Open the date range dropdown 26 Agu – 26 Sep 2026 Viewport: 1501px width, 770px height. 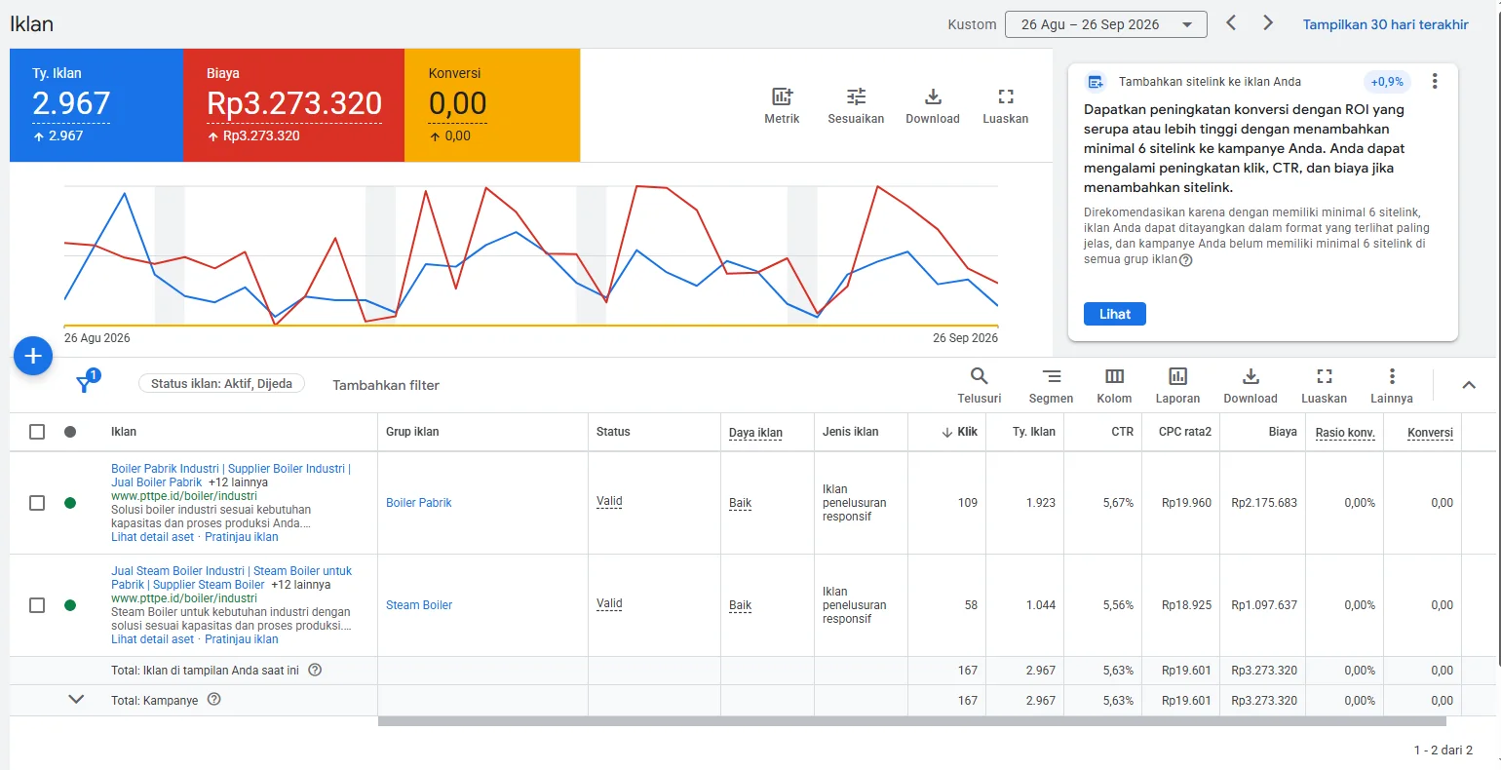coord(1106,24)
